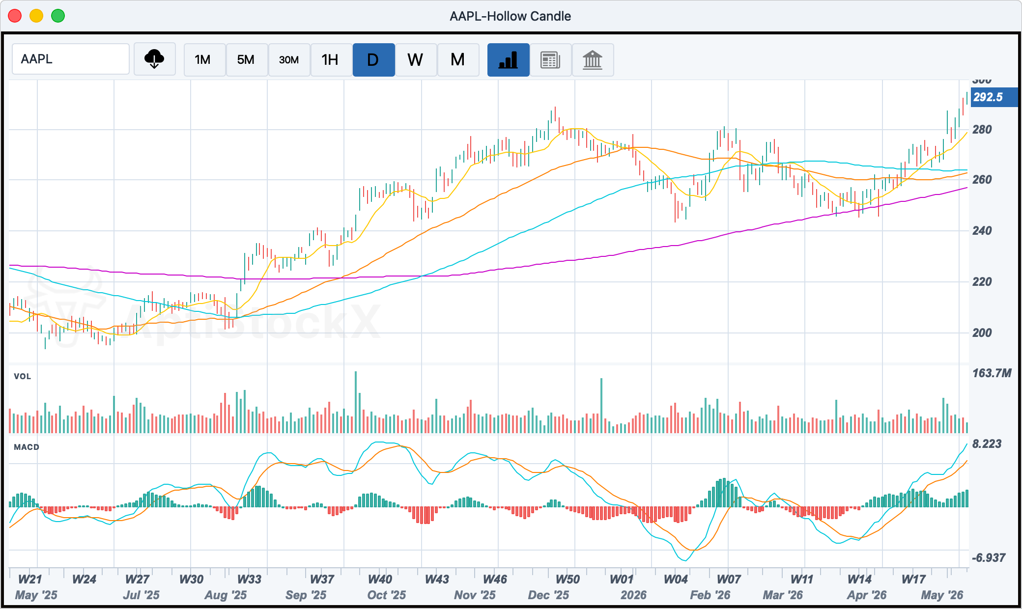The image size is (1022, 609).
Task: Minimize the window with the yellow button
Action: click(36, 16)
